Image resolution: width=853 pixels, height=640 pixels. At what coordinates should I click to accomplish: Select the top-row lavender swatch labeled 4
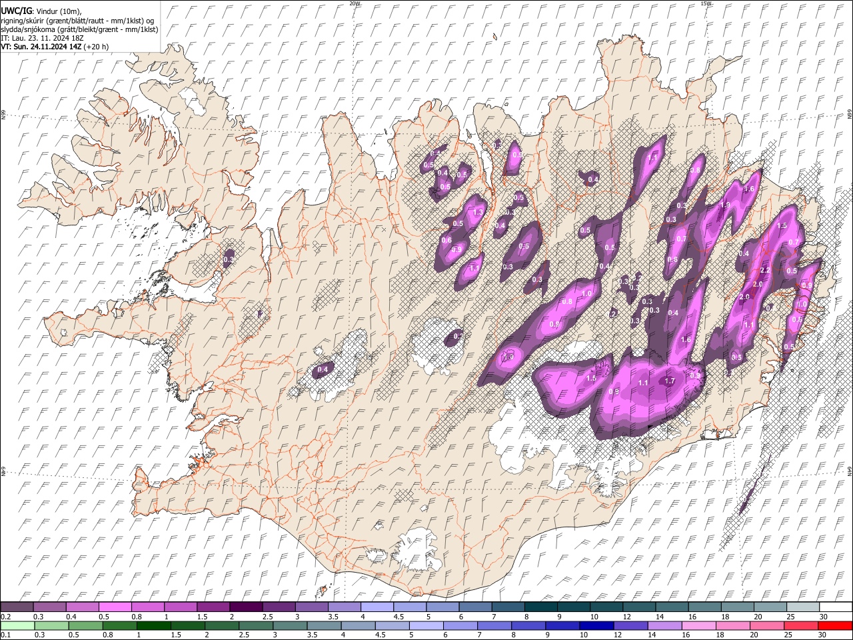[377, 607]
